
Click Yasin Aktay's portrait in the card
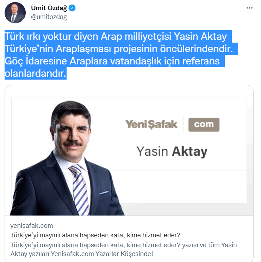pos(67,158)
